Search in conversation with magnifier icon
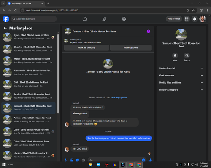This screenshot has width=211, height=168. (x=187, y=55)
